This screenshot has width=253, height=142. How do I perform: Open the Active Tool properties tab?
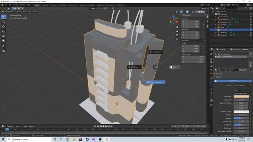pos(211,54)
